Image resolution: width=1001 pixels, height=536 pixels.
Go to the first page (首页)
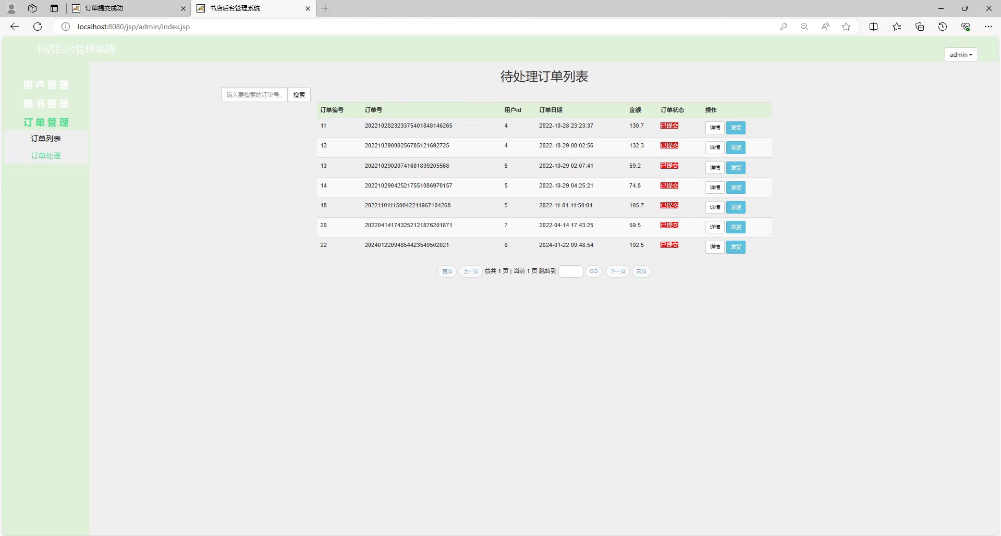(x=447, y=271)
